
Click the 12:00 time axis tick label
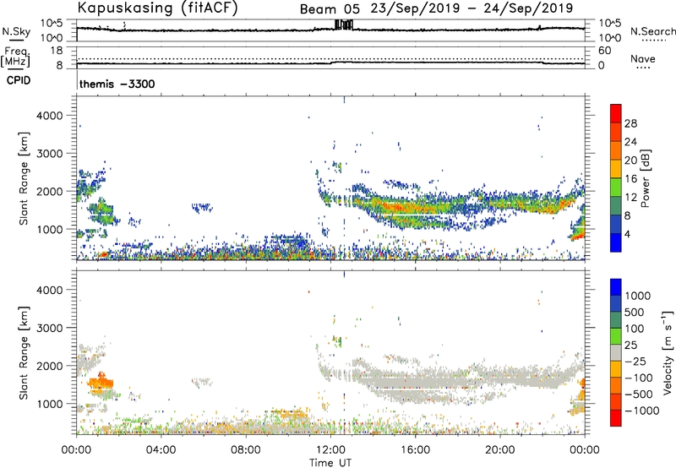point(330,450)
